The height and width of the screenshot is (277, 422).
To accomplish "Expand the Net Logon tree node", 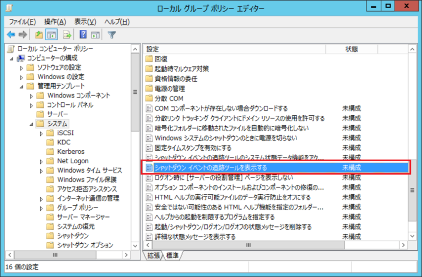I will [x=42, y=162].
